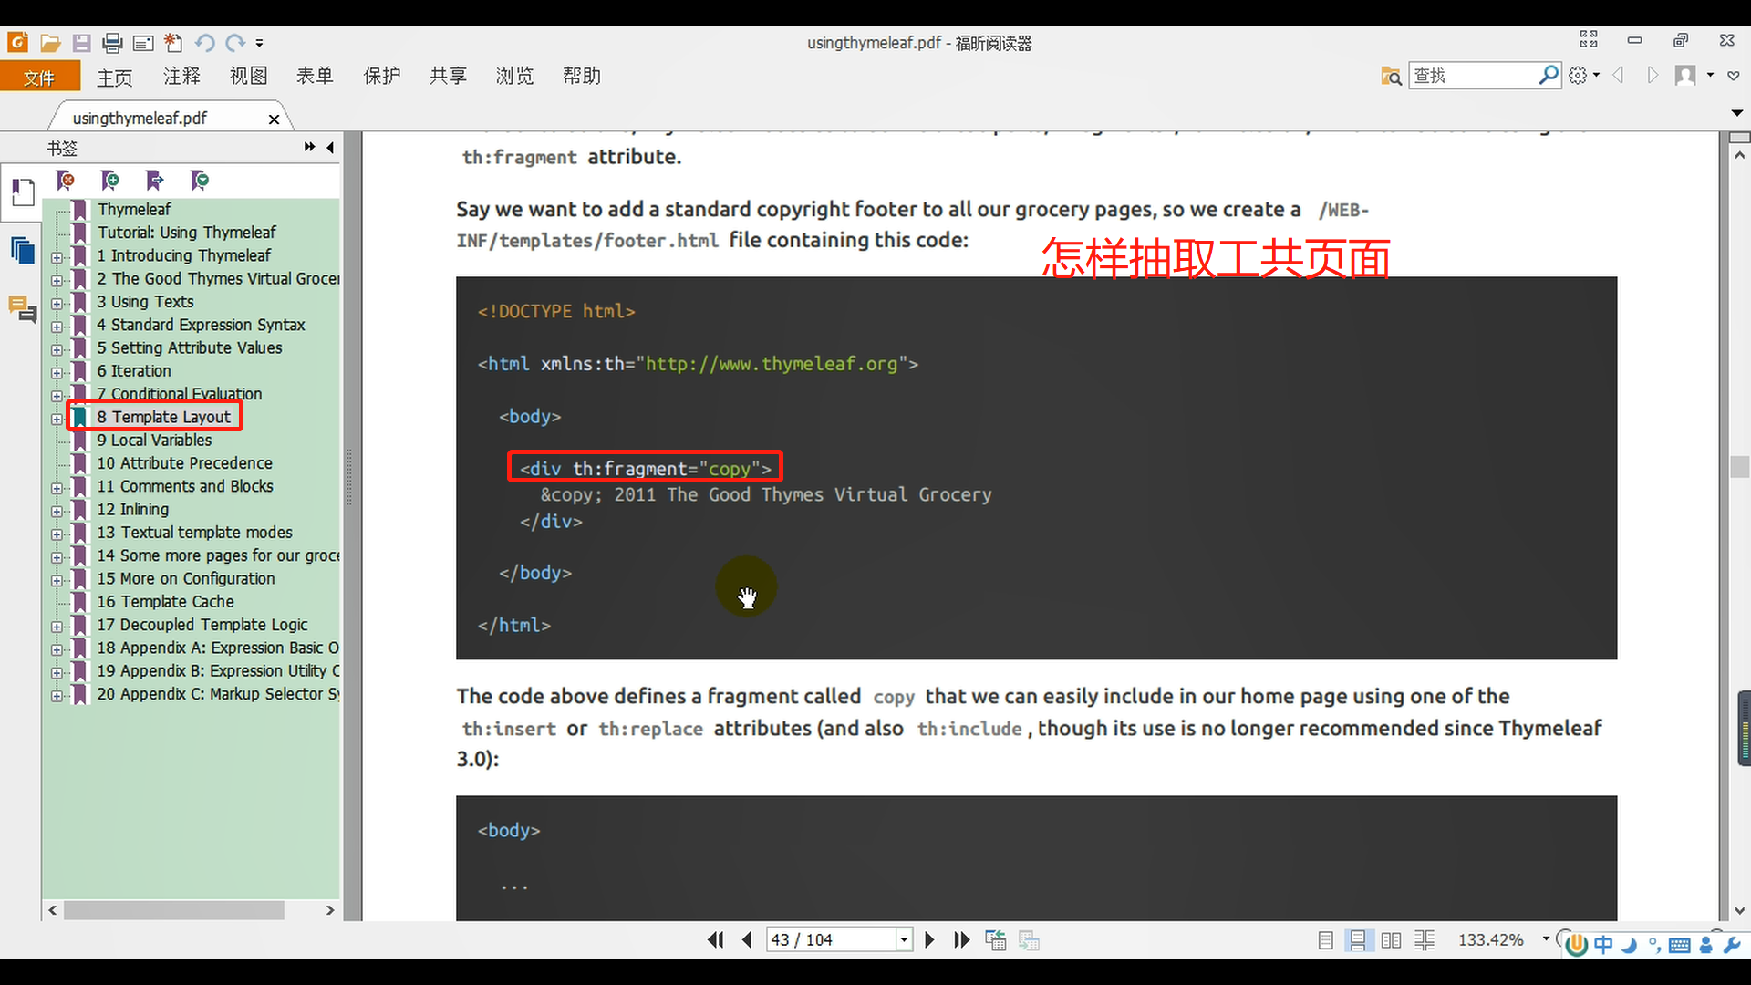Open the pages thumbnail panel icon
Screen dimensions: 1751x985
point(22,249)
